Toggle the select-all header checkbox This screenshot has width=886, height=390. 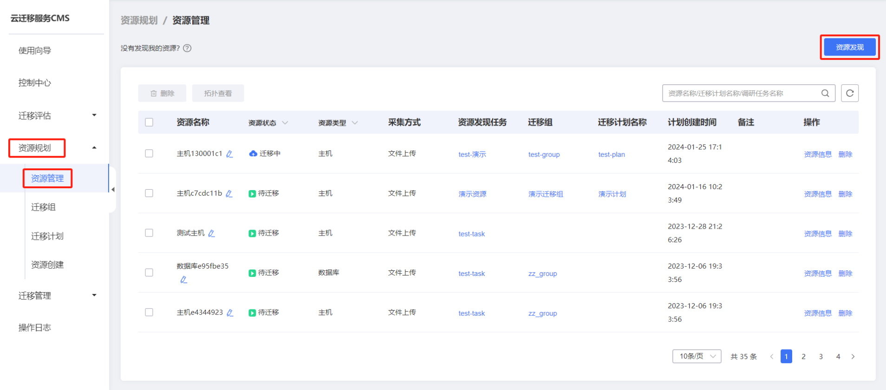149,122
